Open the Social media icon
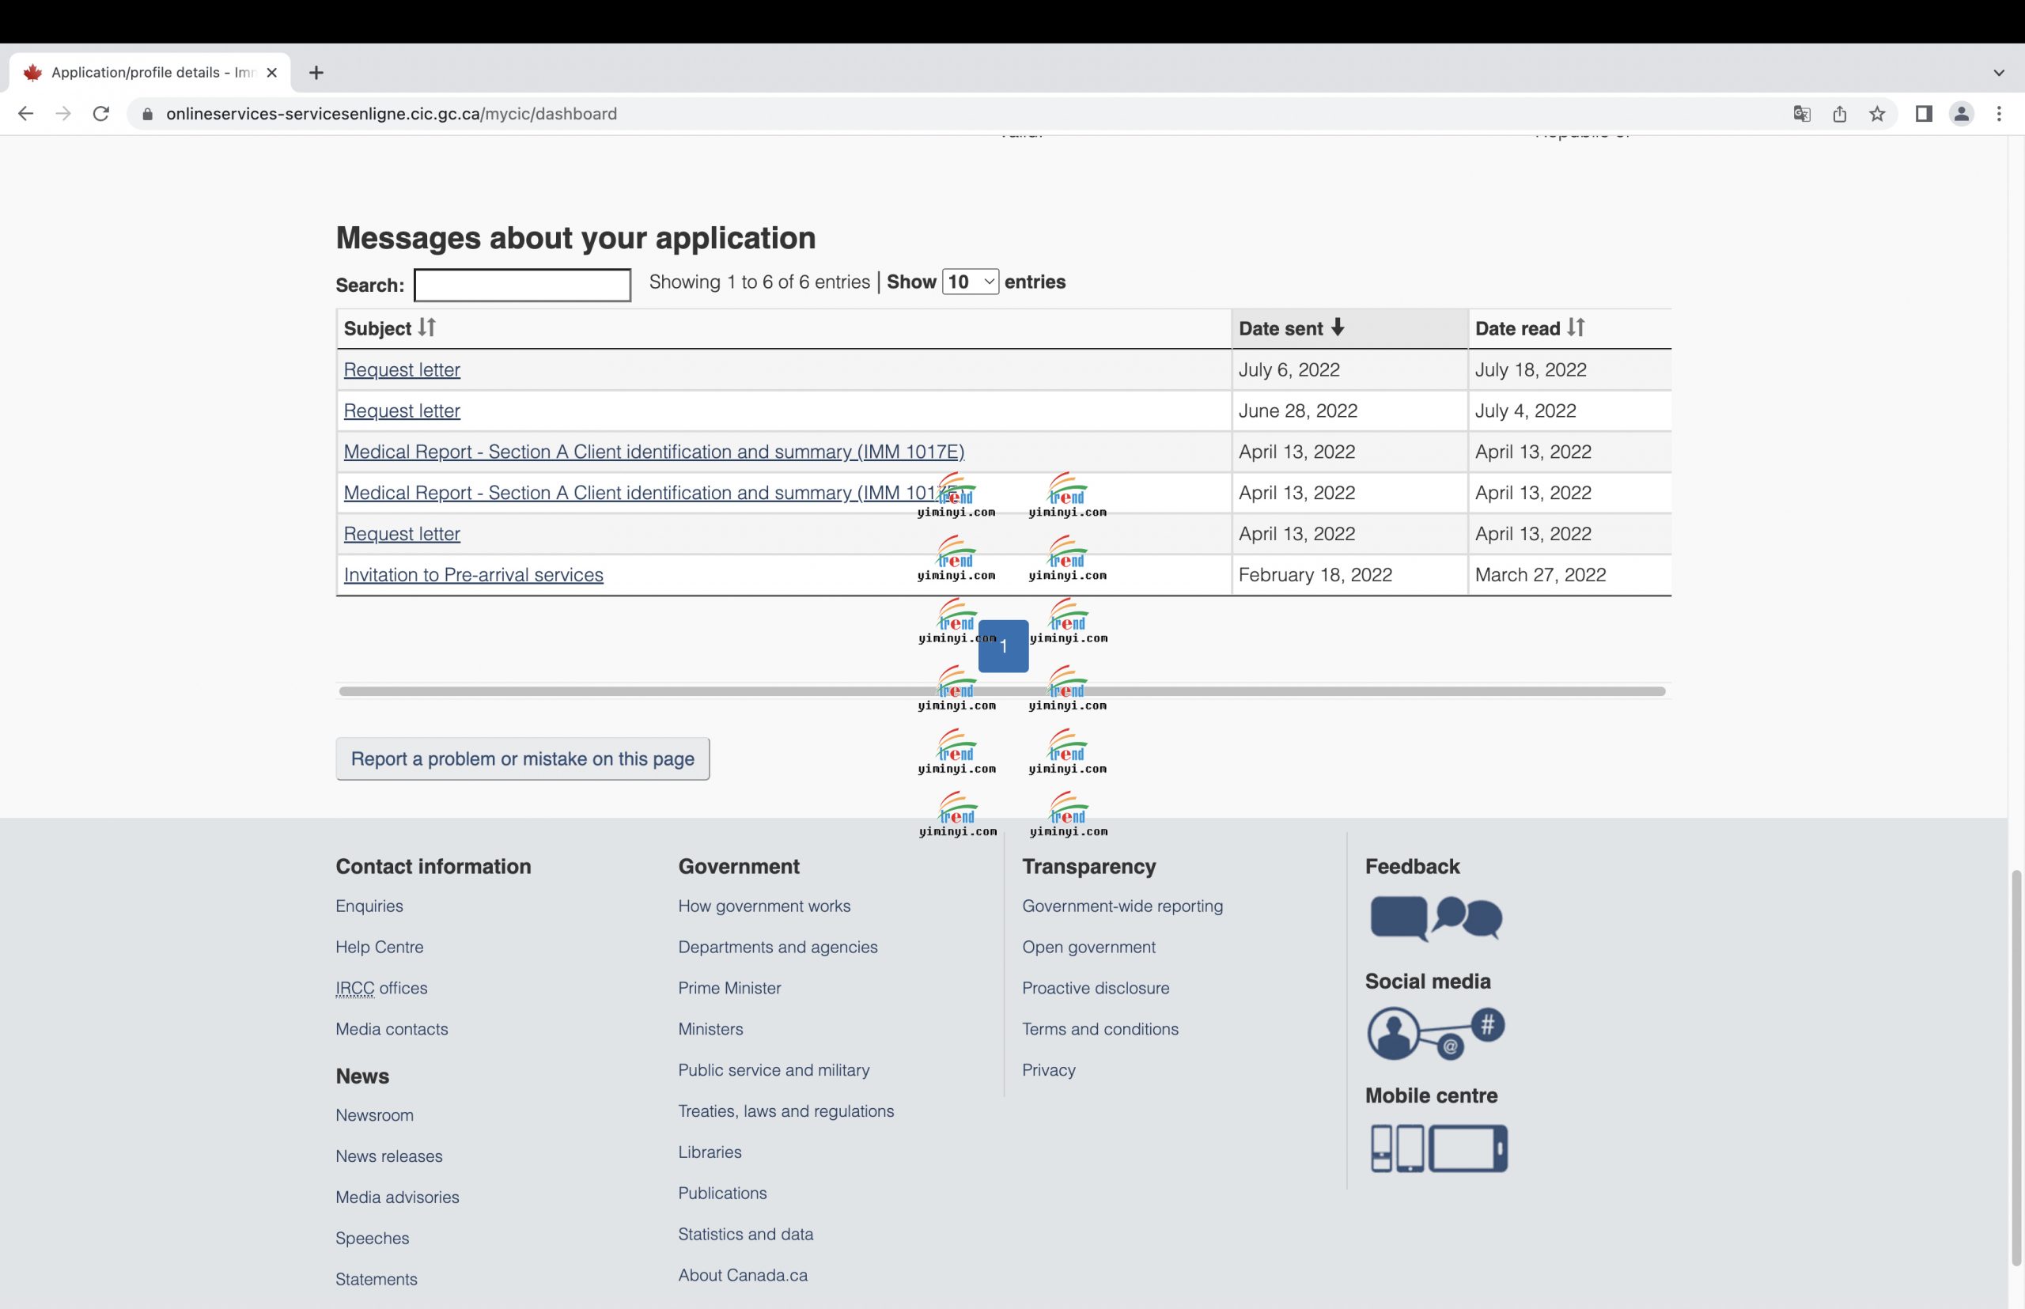Image resolution: width=2025 pixels, height=1309 pixels. click(1436, 1033)
